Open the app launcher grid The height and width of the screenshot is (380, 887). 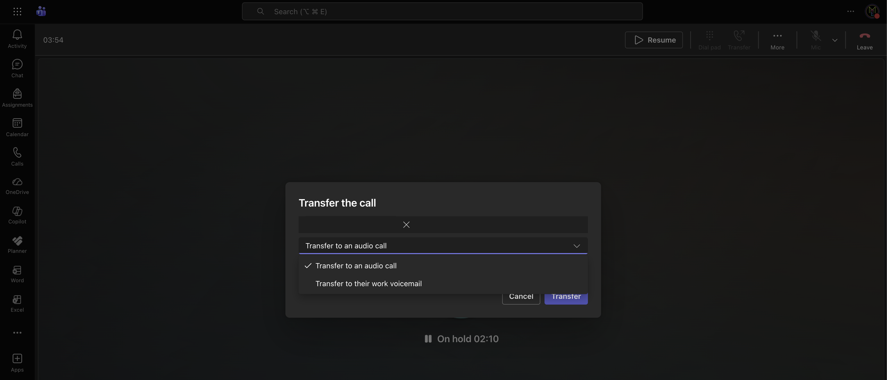pos(17,11)
